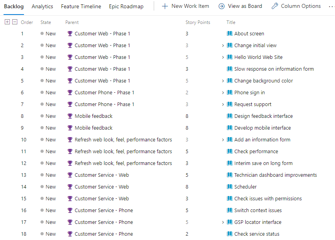Expand the Hello World Web Site item
Screen dimensions: 335x240
[223, 57]
